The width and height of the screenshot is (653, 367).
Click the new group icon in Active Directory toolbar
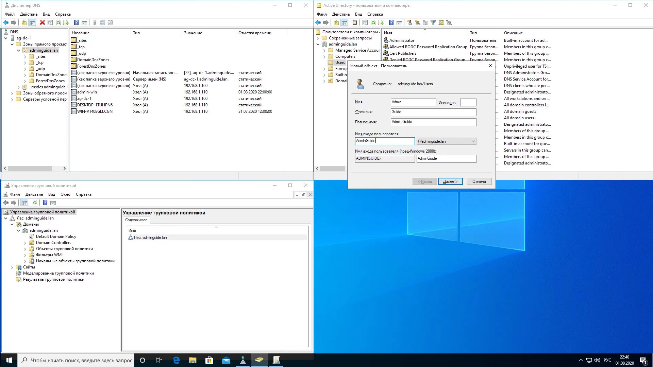click(x=418, y=23)
